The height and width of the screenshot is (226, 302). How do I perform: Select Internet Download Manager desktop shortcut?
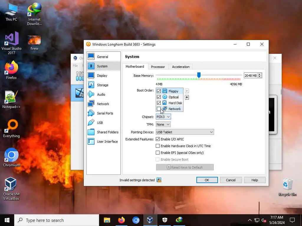pyautogui.click(x=34, y=14)
